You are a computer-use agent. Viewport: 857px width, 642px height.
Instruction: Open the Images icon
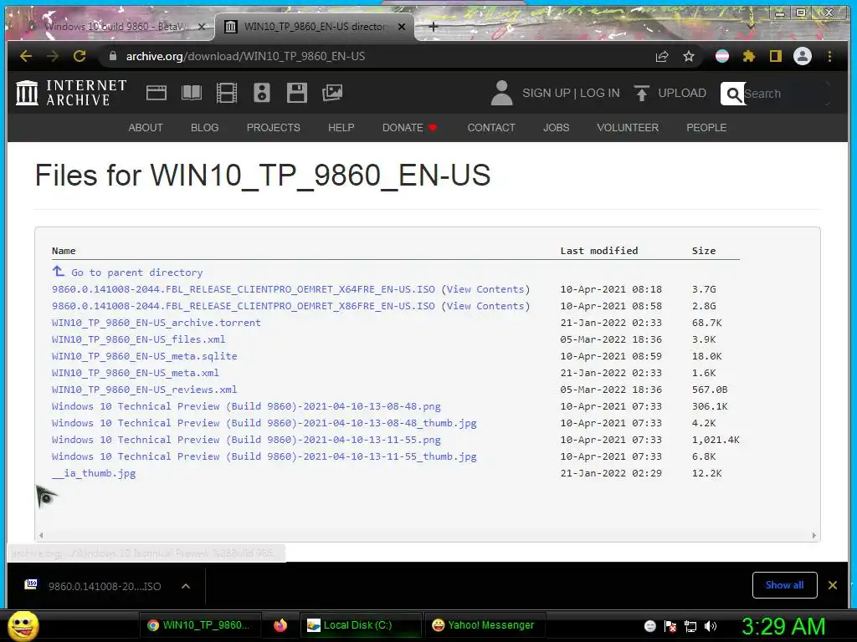(x=331, y=93)
